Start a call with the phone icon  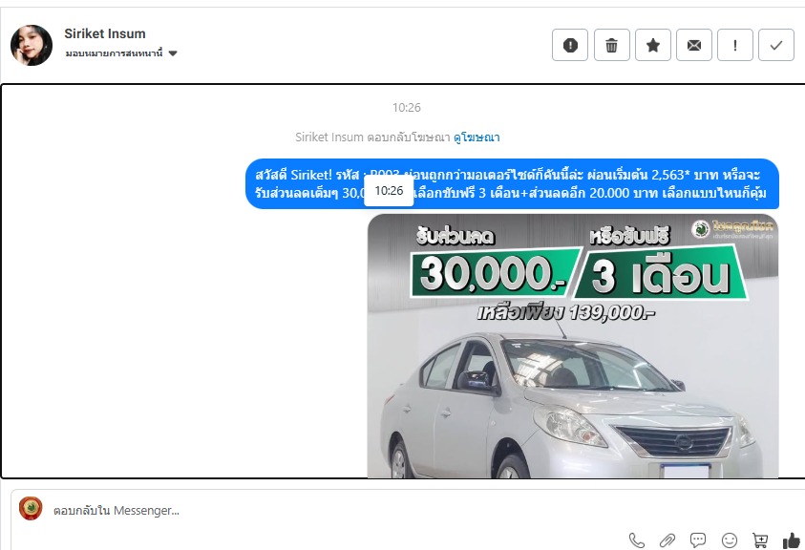(x=637, y=540)
